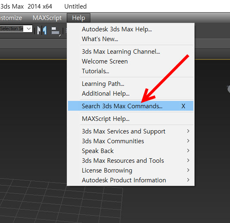Expand 3ds Max Resources and Tools submenu
This screenshot has height=223, width=230.
(x=131, y=161)
